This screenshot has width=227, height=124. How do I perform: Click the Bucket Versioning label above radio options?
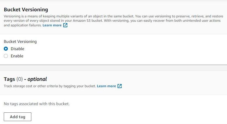tap(20, 41)
